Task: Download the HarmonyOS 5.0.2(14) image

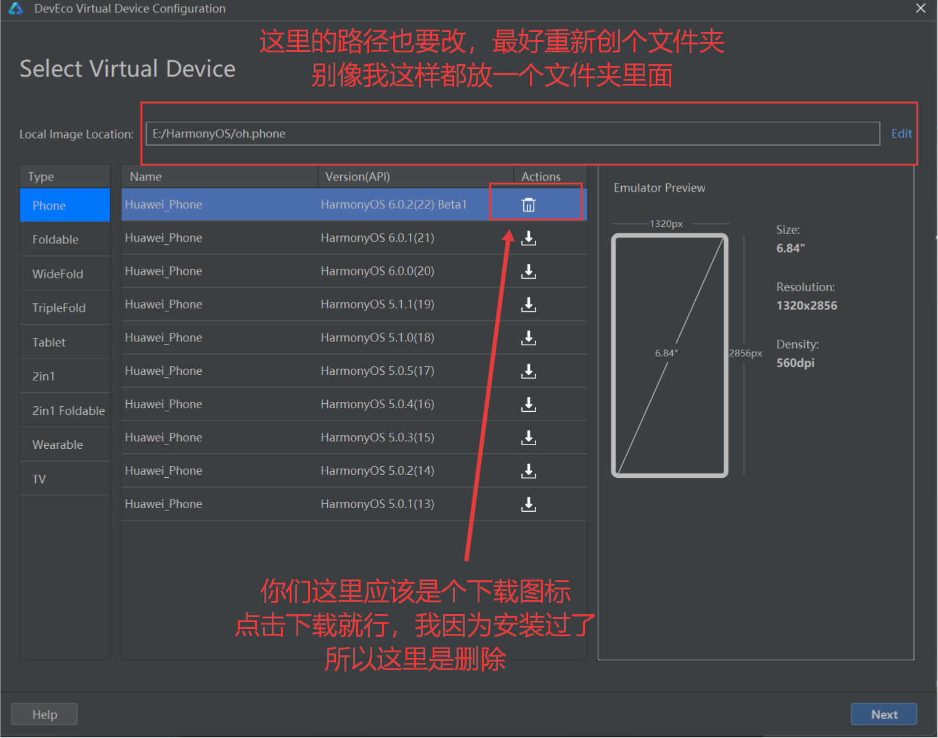Action: click(x=529, y=472)
